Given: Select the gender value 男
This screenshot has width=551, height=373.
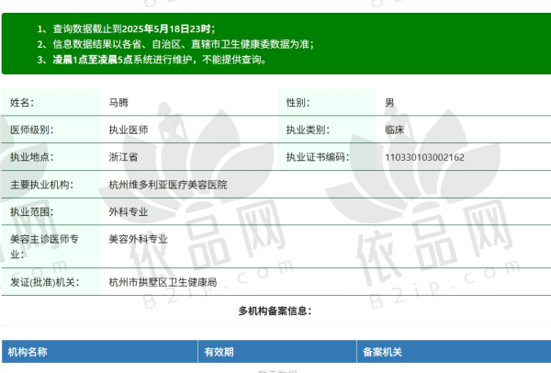Looking at the screenshot, I should (389, 103).
